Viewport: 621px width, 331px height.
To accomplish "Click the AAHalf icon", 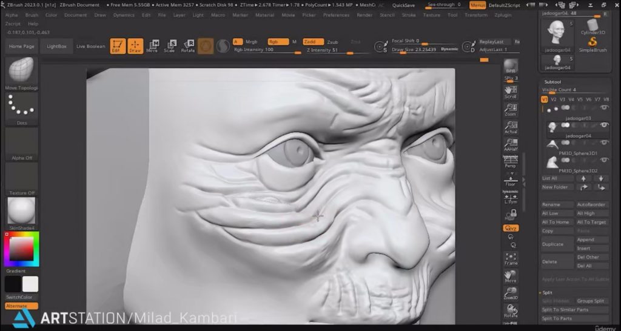I will (x=511, y=144).
